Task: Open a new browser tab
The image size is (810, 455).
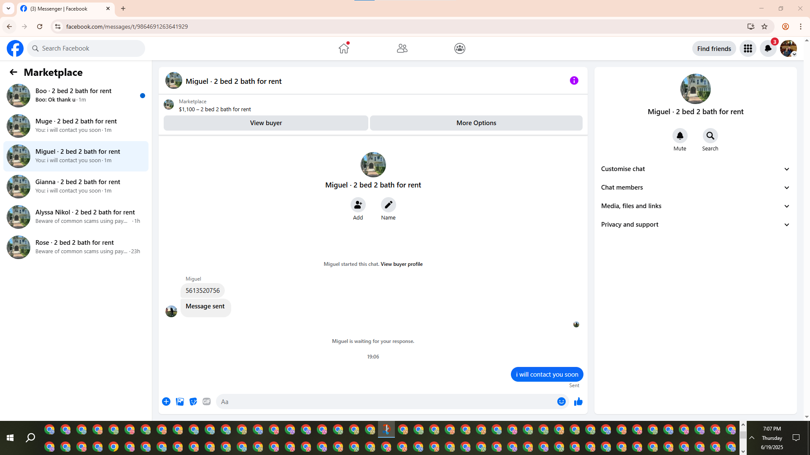Action: click(123, 8)
